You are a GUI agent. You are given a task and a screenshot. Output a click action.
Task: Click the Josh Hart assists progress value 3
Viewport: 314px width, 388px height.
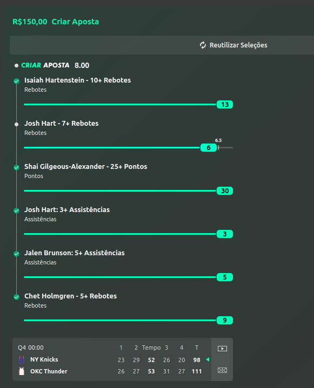tap(225, 234)
